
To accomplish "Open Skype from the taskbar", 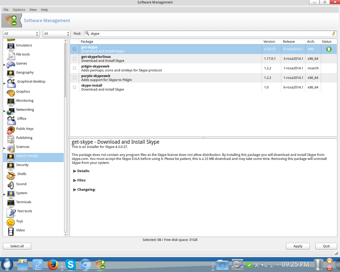I will pyautogui.click(x=71, y=265).
